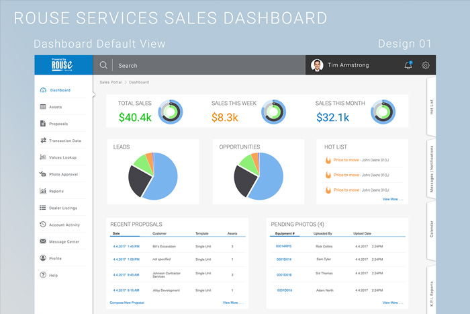Go to Photo Approval label in sidebar
This screenshot has width=470, height=314.
(x=64, y=174)
